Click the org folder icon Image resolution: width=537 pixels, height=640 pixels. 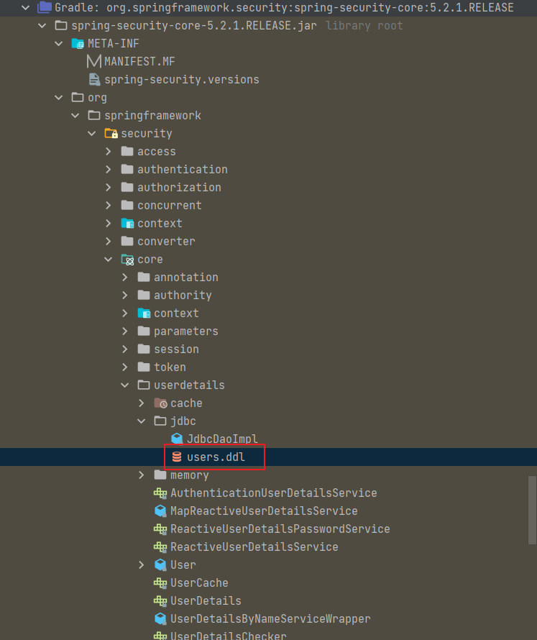tap(78, 98)
